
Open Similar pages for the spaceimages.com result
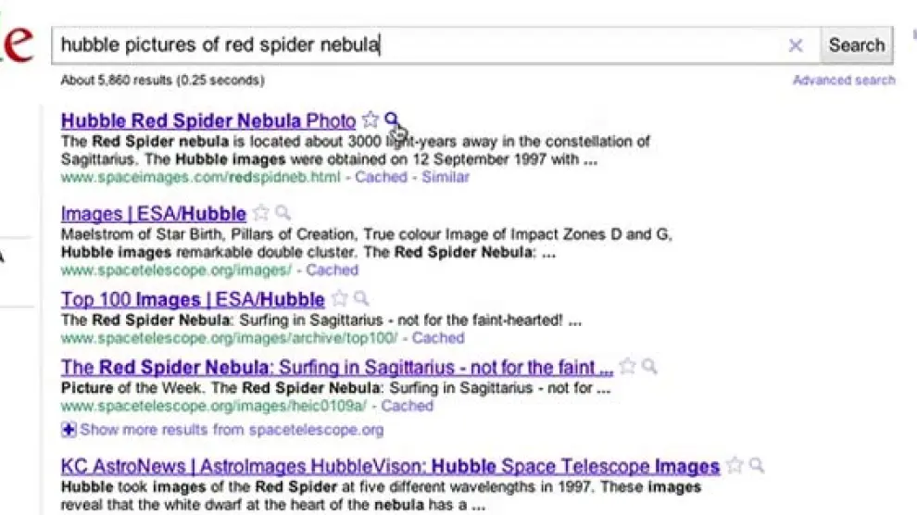[x=446, y=177]
